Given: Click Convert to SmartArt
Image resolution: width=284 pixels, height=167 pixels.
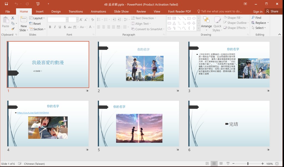Looking at the screenshot, I should tap(148, 29).
